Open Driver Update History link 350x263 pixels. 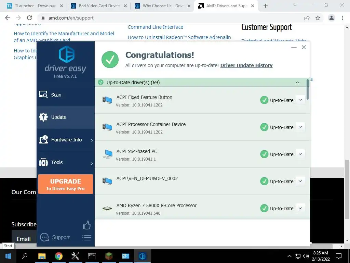tap(246, 65)
